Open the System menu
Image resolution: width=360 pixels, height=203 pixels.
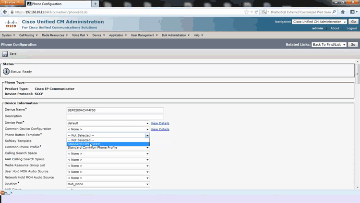click(x=8, y=35)
